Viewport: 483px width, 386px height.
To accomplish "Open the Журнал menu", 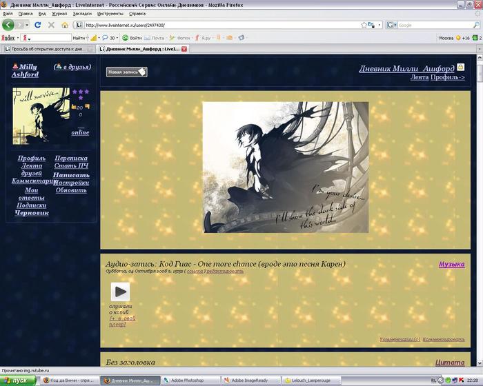I will (x=59, y=14).
